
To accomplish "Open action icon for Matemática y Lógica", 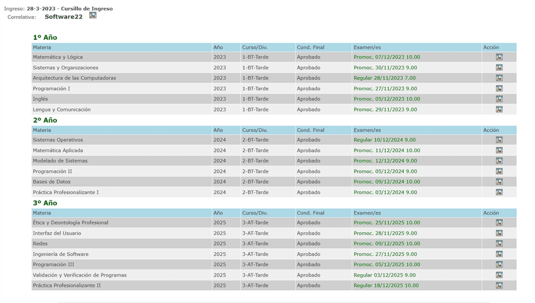I will tap(499, 57).
